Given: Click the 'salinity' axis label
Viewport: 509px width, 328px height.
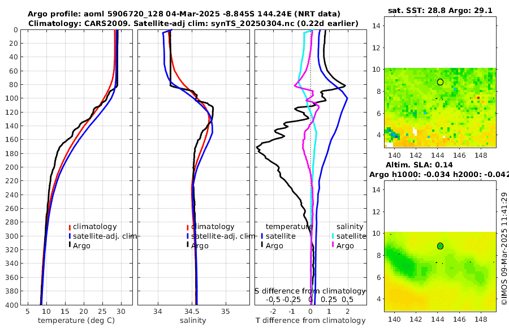Looking at the screenshot, I should 193,321.
